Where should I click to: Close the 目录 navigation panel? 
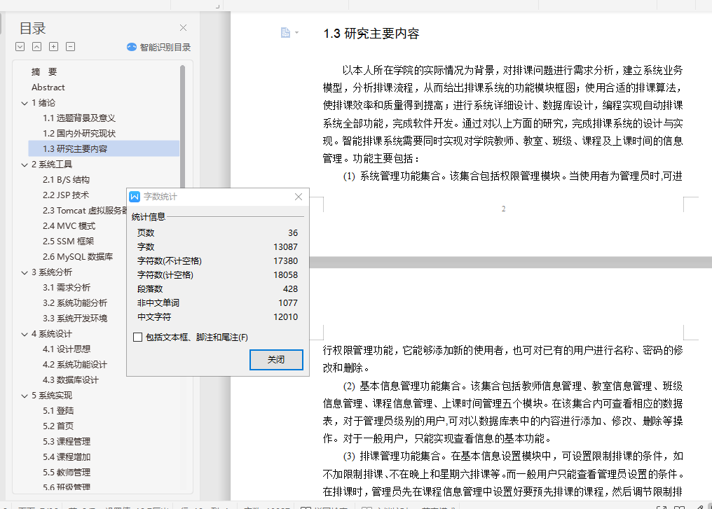[x=183, y=28]
